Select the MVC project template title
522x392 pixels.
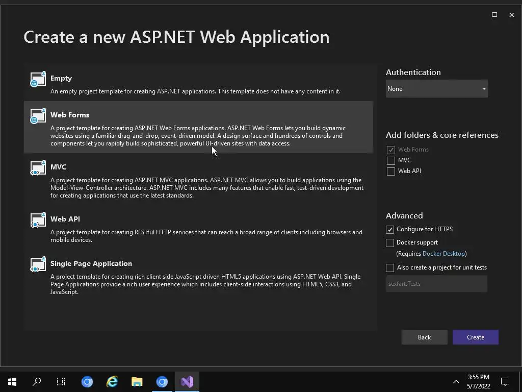pyautogui.click(x=58, y=167)
